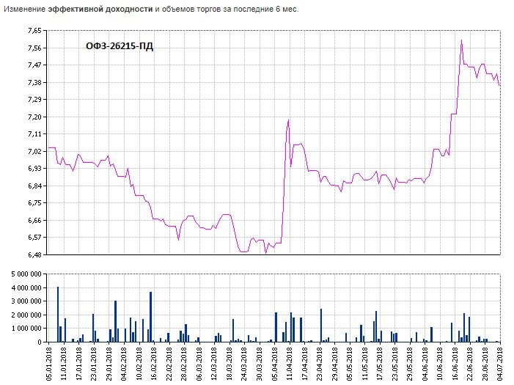Click the 7,56 y-axis label
Viewport: 514px width, 385px height.
(x=34, y=48)
